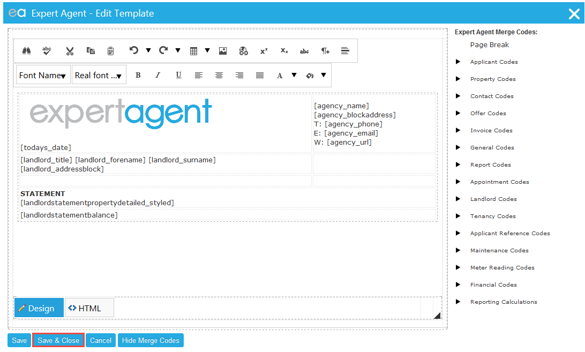Screen dimensions: 585x352
Task: Expand Tenancy Codes section
Action: pyautogui.click(x=458, y=216)
